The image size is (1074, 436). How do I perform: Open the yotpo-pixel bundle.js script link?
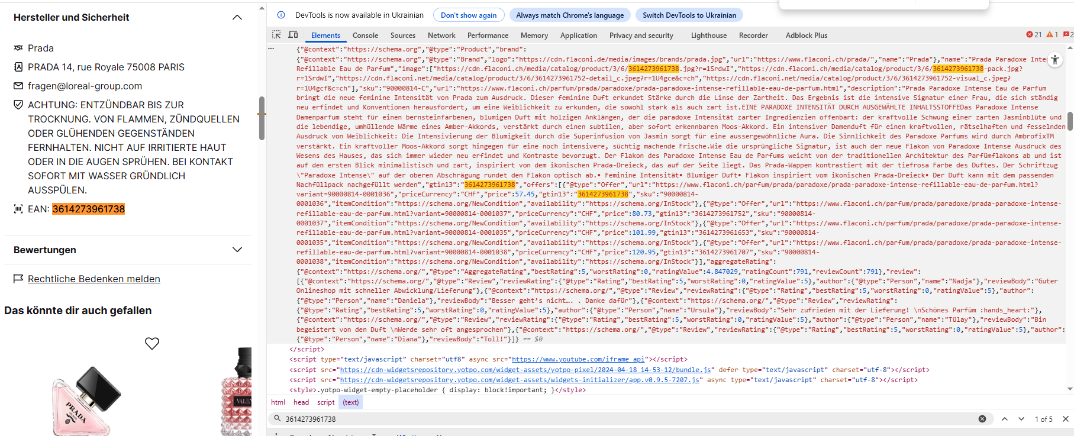tap(525, 370)
